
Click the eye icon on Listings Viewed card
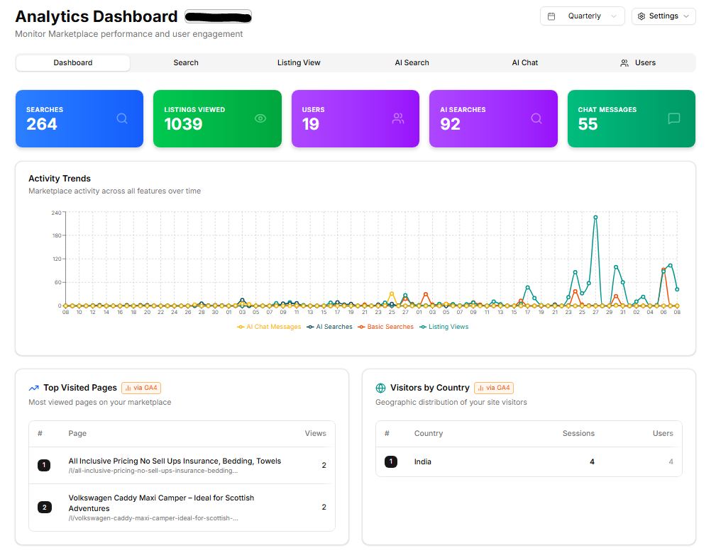[x=260, y=118]
